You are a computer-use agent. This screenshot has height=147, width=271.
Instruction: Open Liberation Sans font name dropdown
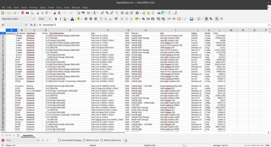pyautogui.click(x=34, y=19)
